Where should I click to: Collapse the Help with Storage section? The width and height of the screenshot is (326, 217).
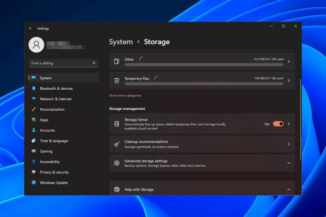point(288,189)
